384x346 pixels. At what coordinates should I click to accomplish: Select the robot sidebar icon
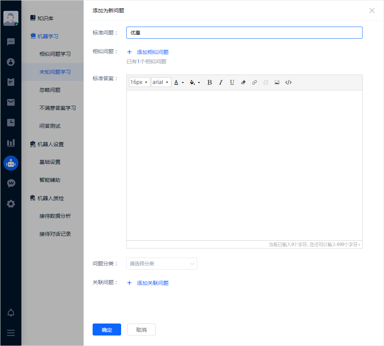tap(11, 163)
